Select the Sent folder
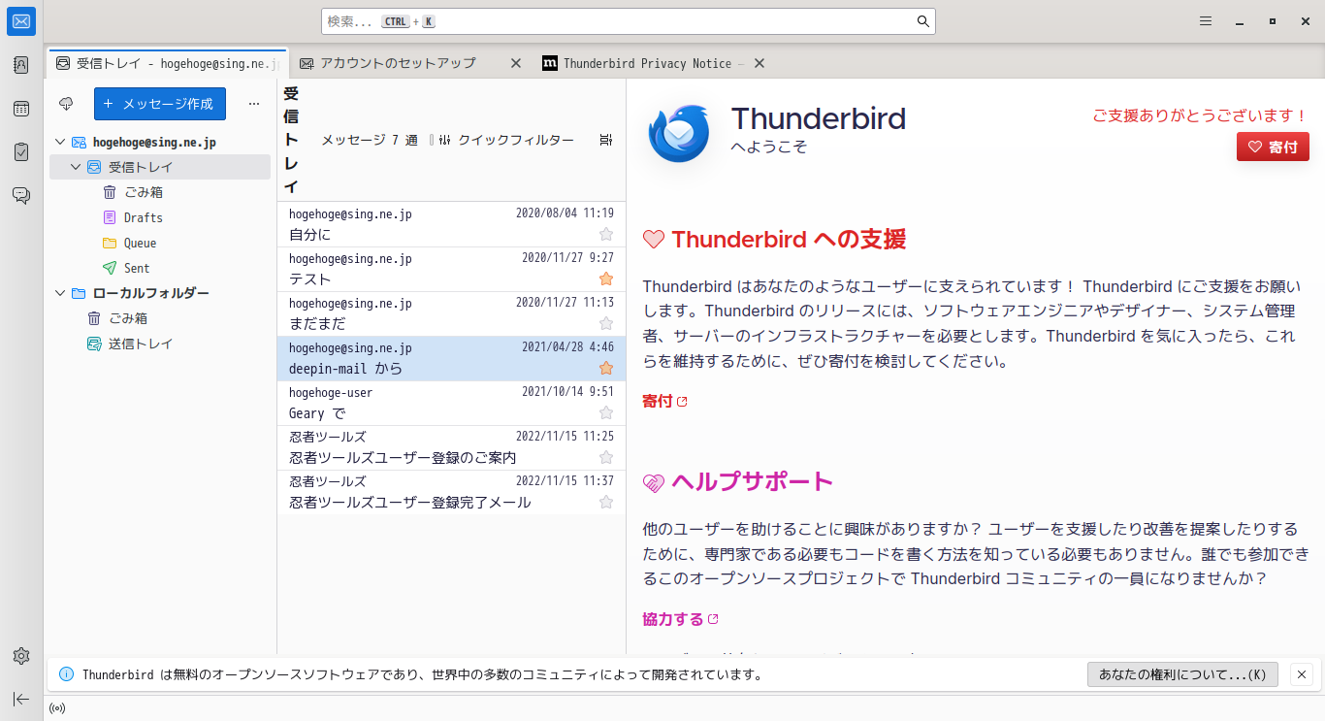Viewport: 1325px width, 721px height. pyautogui.click(x=137, y=268)
